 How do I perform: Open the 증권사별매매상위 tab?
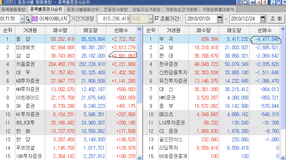pos(83,9)
